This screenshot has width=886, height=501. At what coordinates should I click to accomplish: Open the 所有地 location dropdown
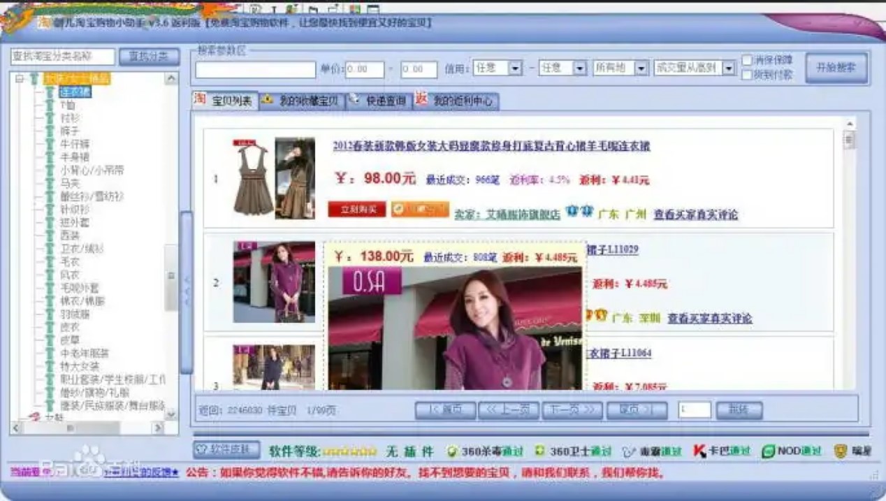click(640, 68)
